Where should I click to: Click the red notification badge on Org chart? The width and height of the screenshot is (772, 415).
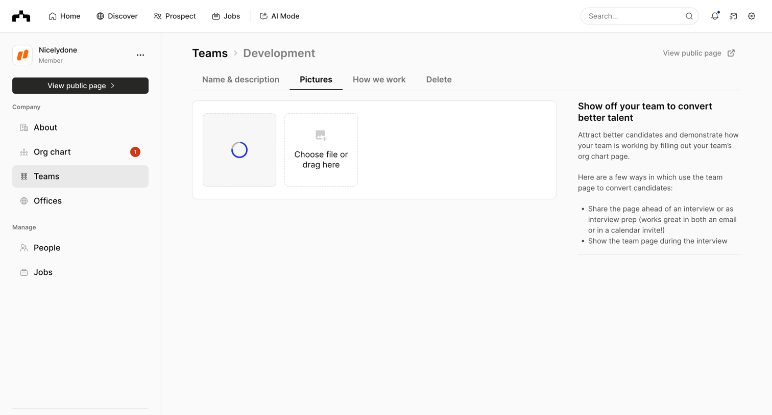pyautogui.click(x=135, y=152)
